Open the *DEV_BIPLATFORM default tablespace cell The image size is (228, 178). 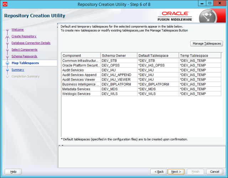click(x=158, y=85)
